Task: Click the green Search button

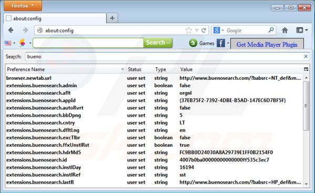Action: (158, 43)
